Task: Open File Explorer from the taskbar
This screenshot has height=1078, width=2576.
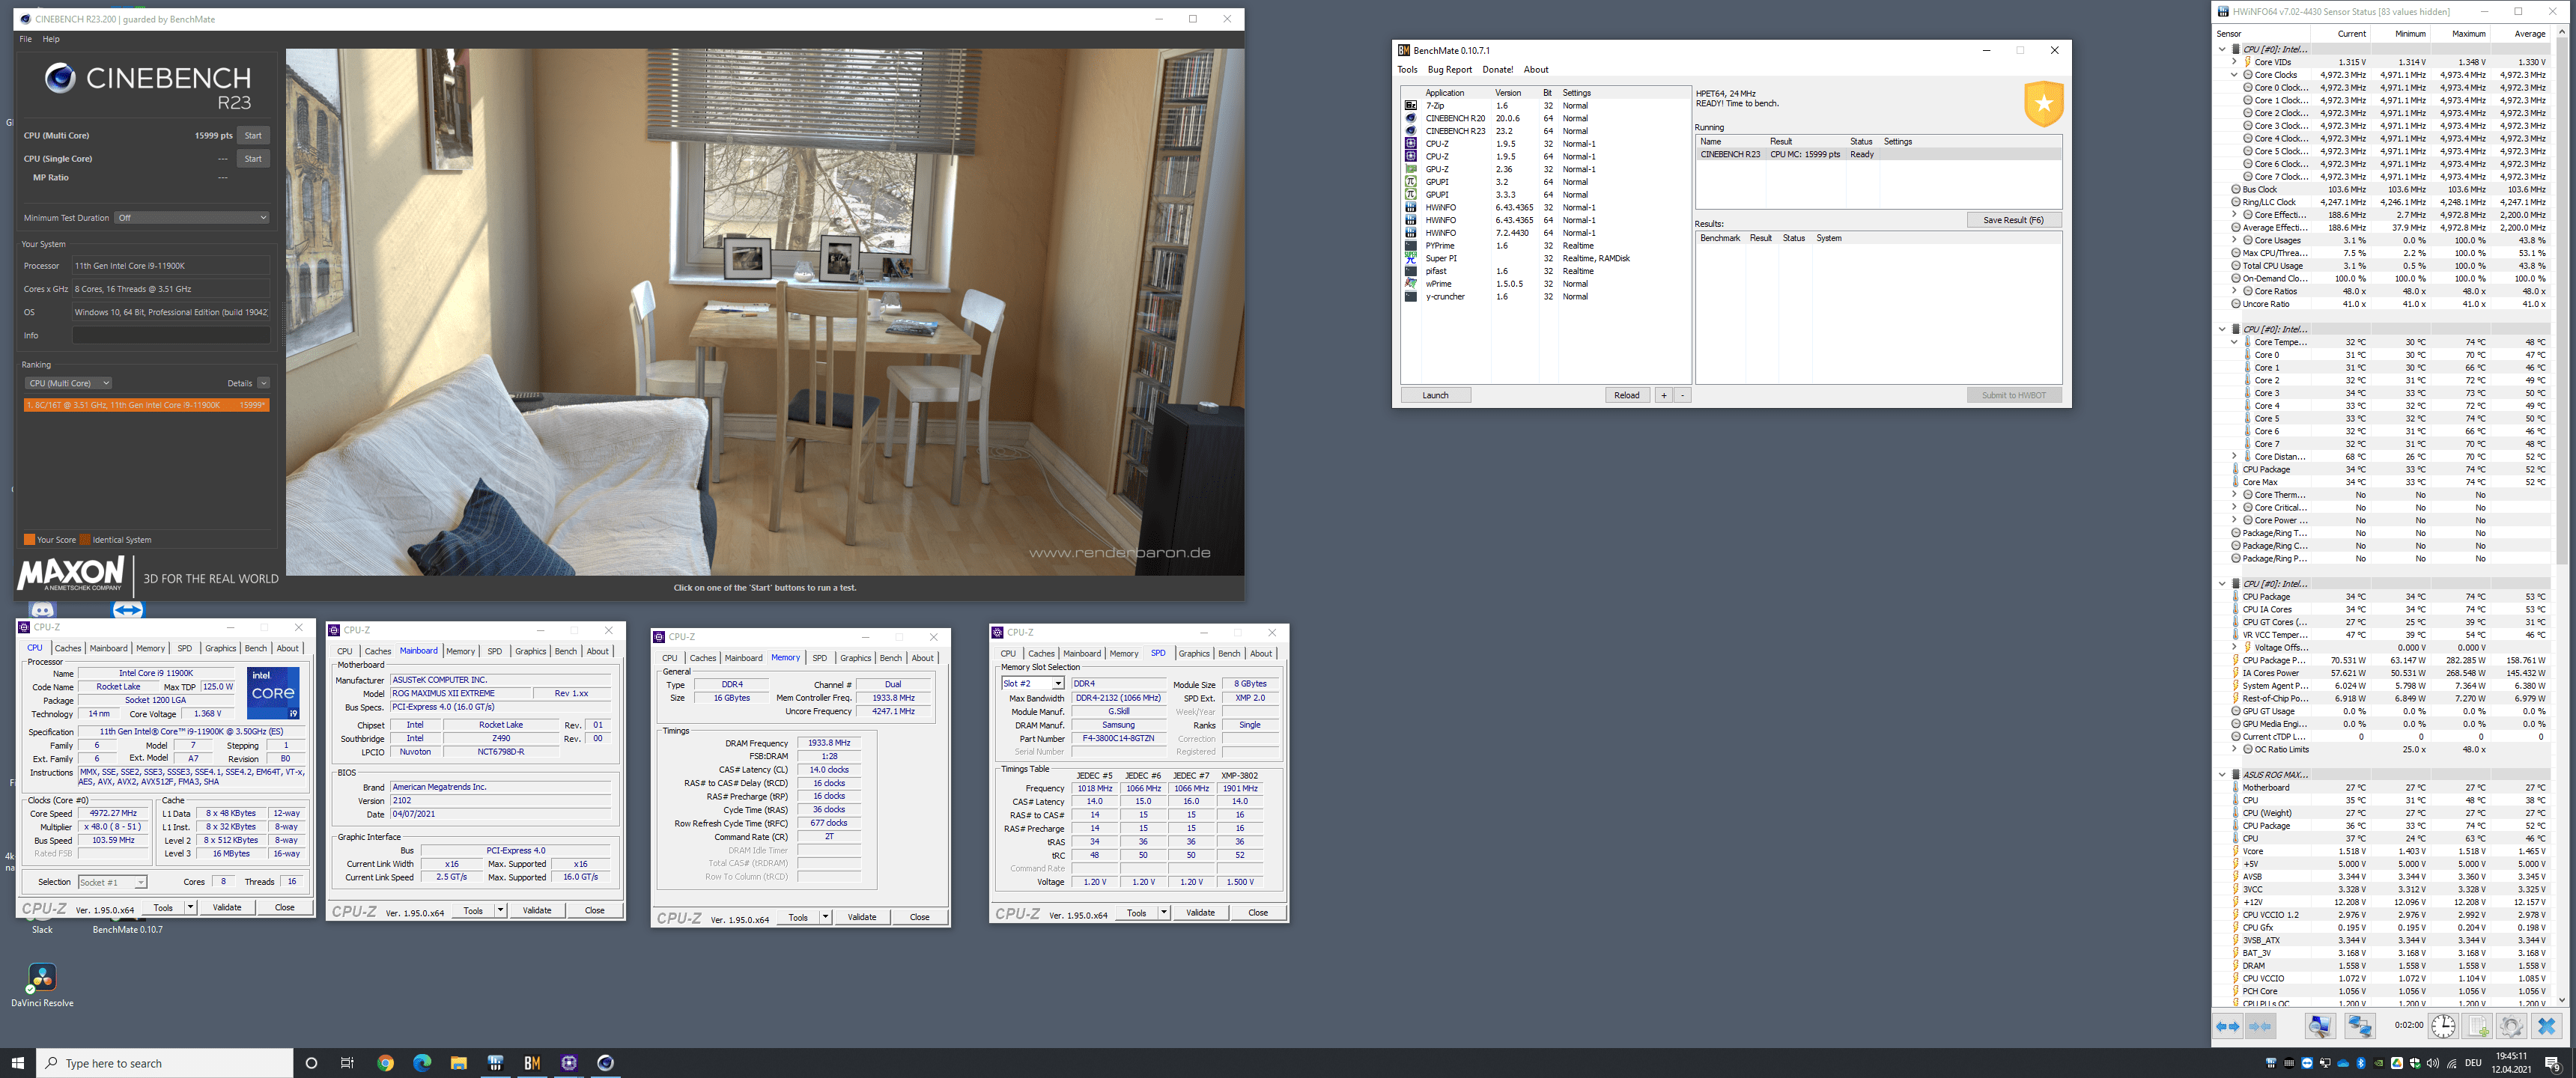Action: pyautogui.click(x=458, y=1063)
